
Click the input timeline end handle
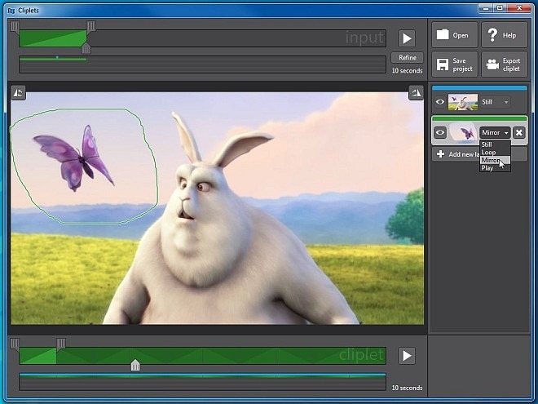click(x=91, y=26)
